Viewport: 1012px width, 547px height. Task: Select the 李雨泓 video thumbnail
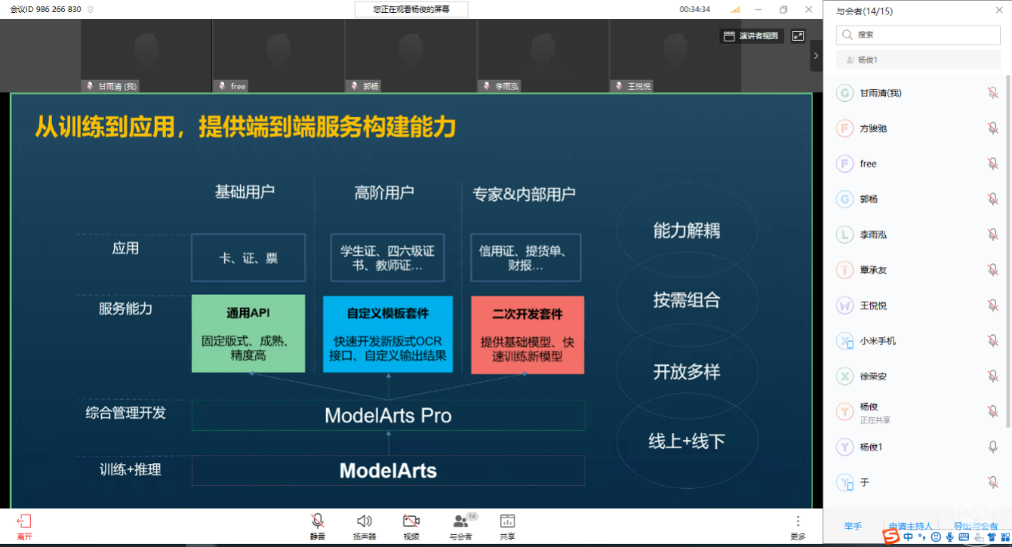click(x=543, y=56)
